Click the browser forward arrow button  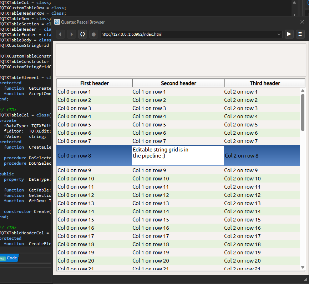point(71,34)
